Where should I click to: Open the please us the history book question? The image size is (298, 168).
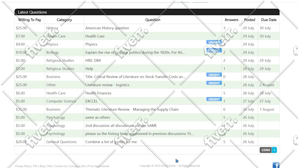pos(139,133)
